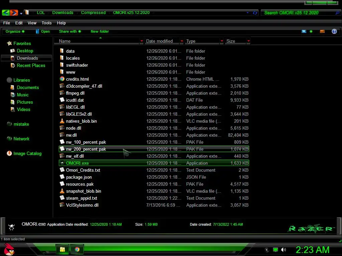Click the locales folder icon
This screenshot has height=256, width=342.
click(x=62, y=58)
